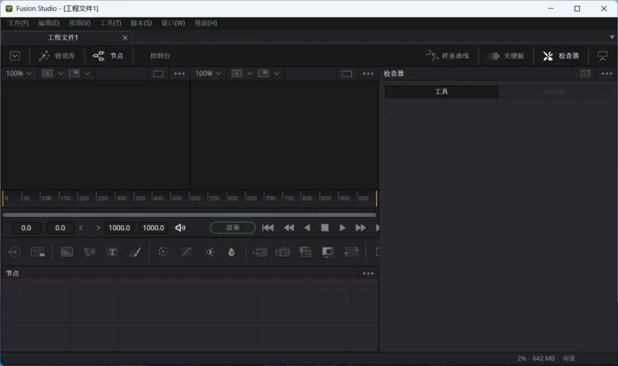618x366 pixels.
Task: Toggle the Nodes (节点) panel
Action: click(107, 56)
